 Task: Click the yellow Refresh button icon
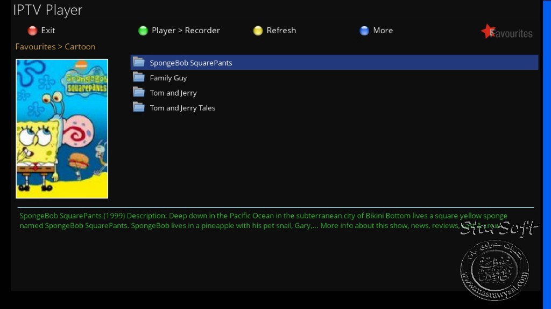(258, 31)
